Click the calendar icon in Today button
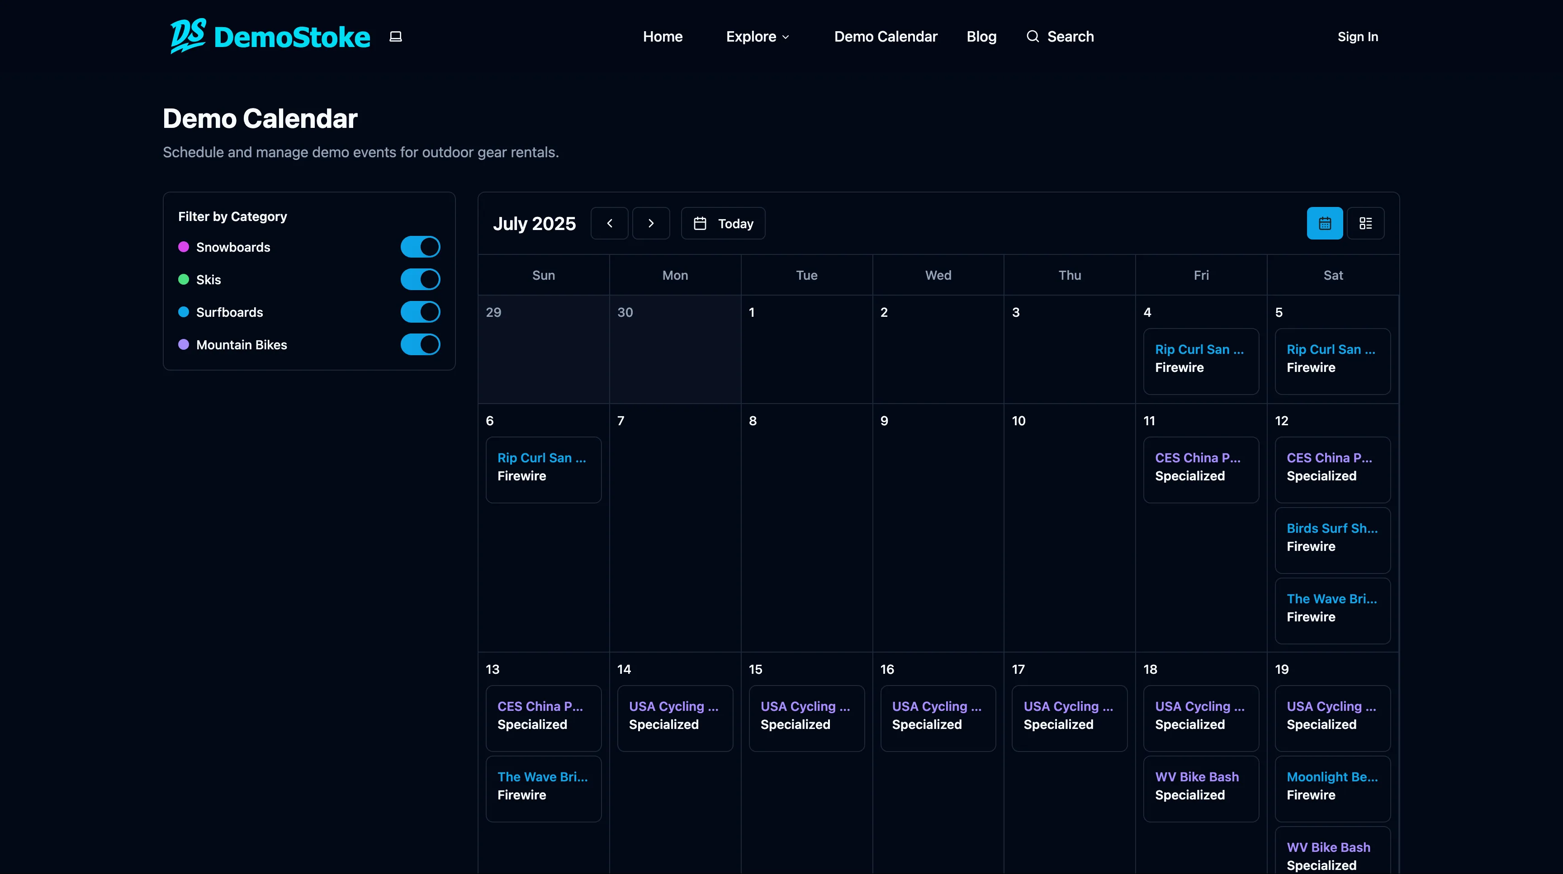 pyautogui.click(x=700, y=223)
